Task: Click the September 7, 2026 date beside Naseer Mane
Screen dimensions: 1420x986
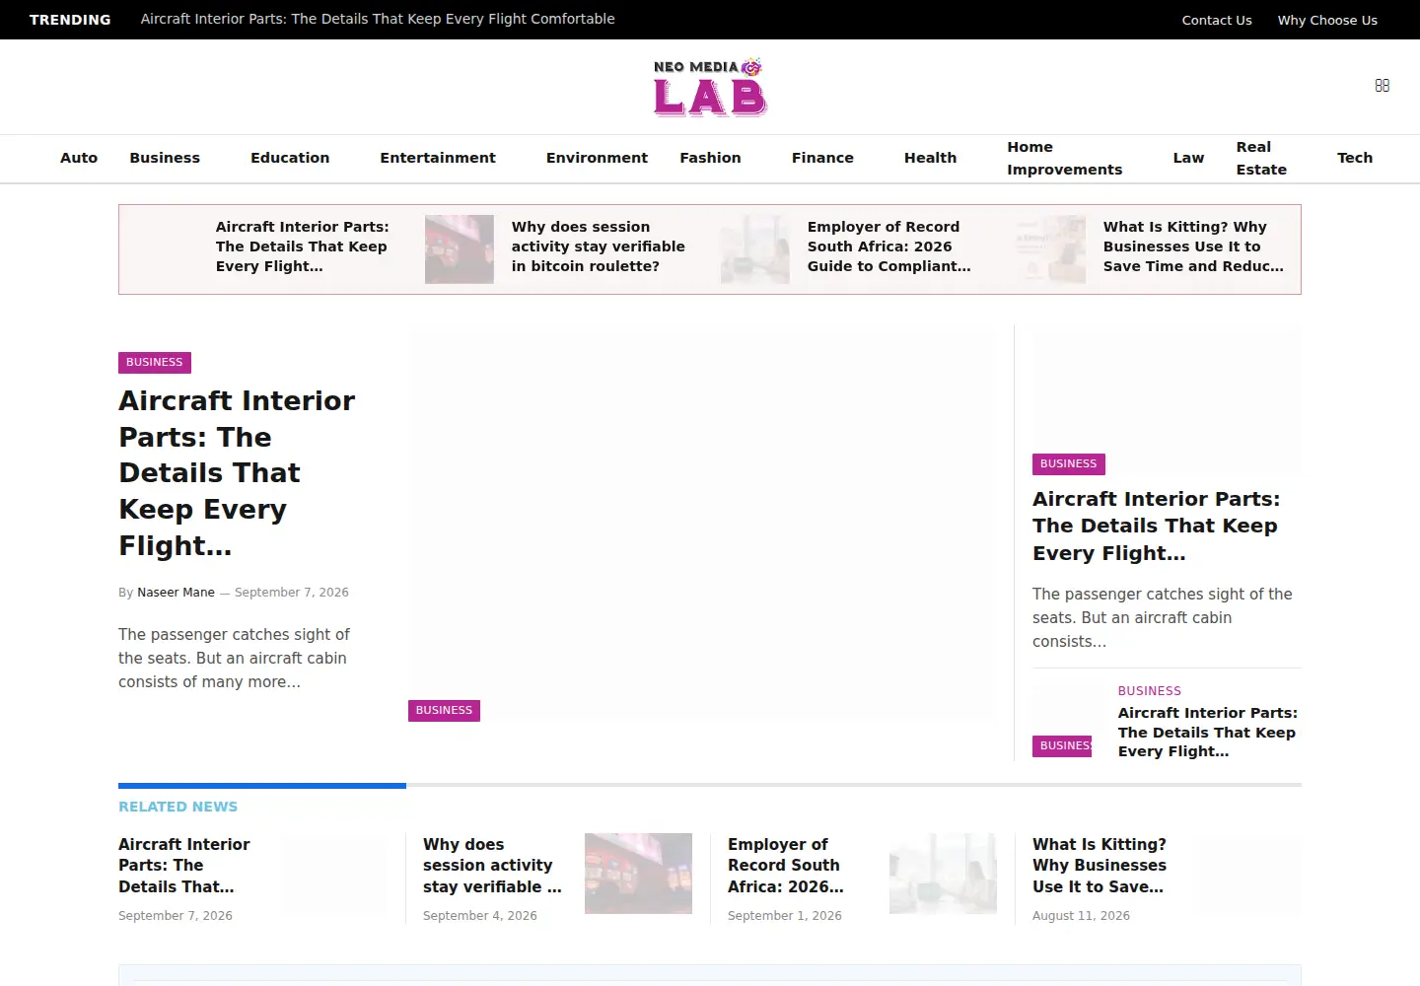Action: click(292, 593)
